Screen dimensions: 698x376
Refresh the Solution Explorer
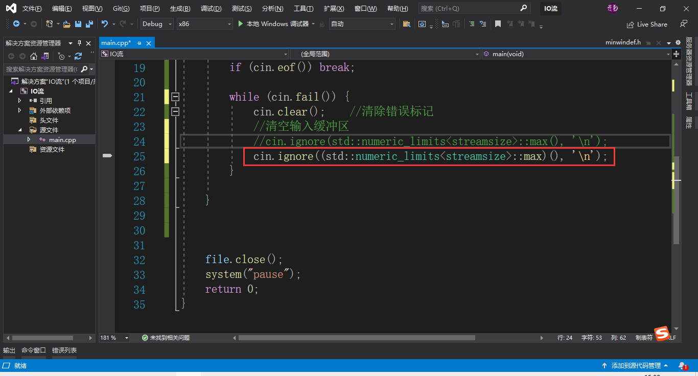(x=77, y=56)
